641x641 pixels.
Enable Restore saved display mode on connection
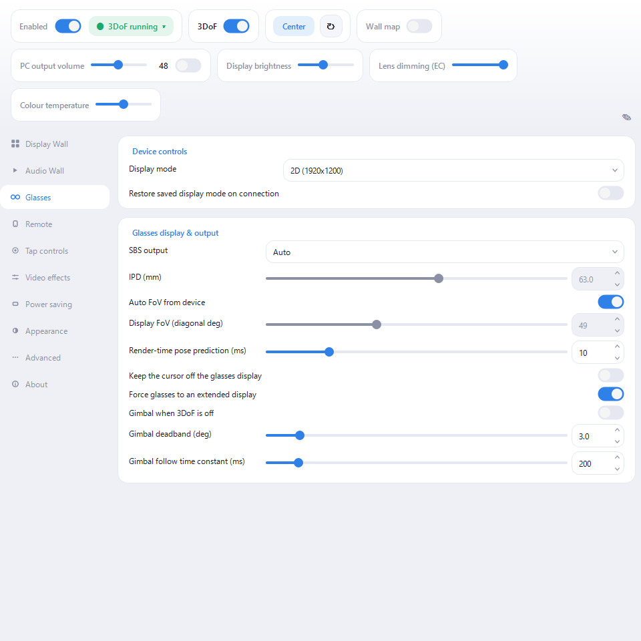pos(611,193)
